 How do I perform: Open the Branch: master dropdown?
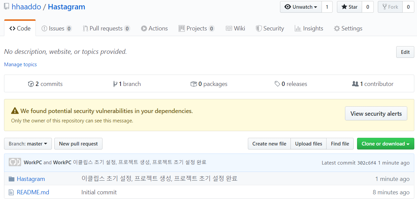[x=28, y=144]
